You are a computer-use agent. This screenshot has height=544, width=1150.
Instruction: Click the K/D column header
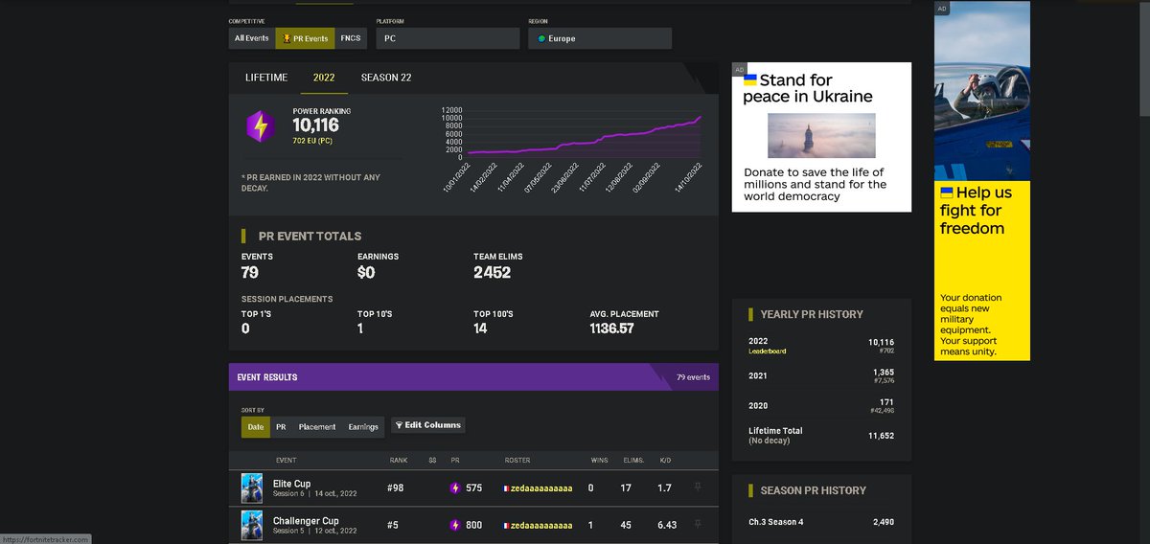pos(665,461)
